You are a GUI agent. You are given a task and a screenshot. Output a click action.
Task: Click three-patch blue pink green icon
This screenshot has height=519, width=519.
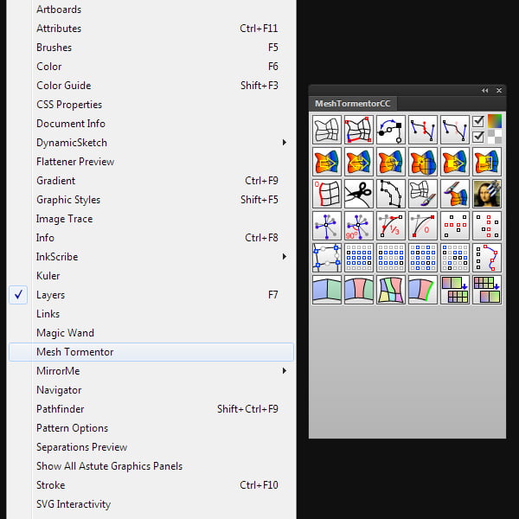click(359, 290)
